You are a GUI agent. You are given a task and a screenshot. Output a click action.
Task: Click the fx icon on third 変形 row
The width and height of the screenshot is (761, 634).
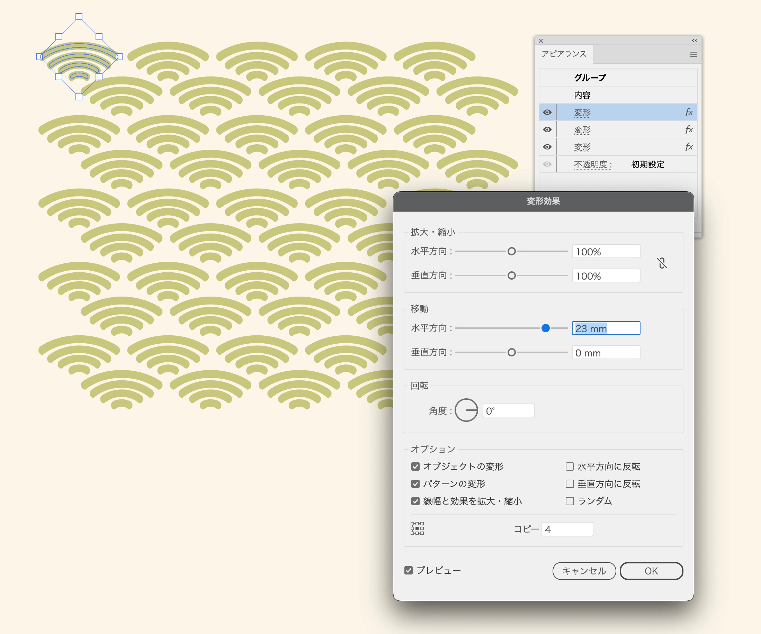click(689, 147)
